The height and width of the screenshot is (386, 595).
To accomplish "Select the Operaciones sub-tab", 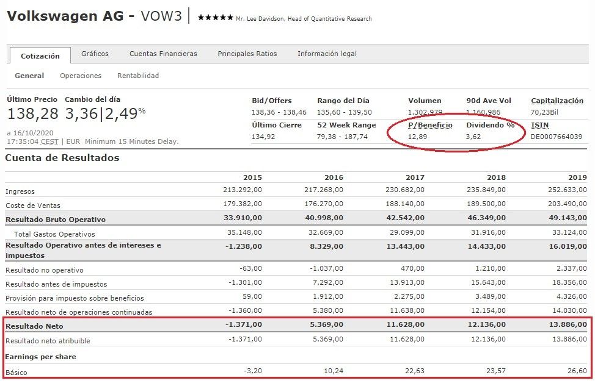I will (x=81, y=76).
